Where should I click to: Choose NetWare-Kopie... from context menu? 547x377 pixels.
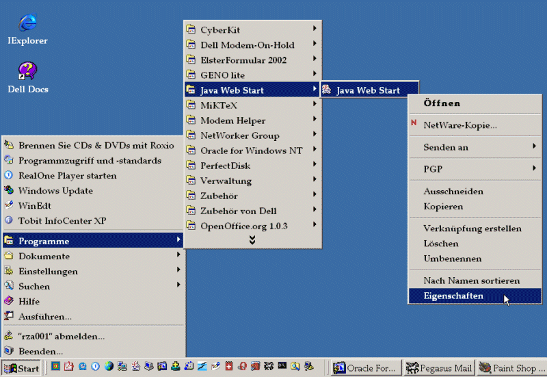[x=475, y=125]
